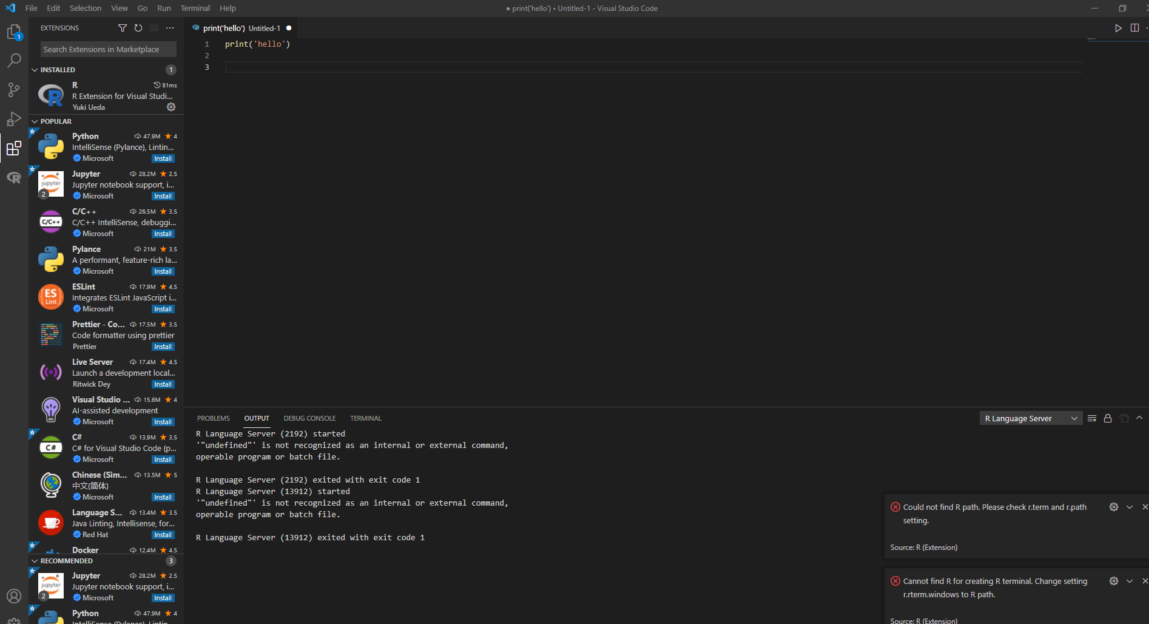
Task: Toggle output scroll lock
Action: [x=1108, y=418]
